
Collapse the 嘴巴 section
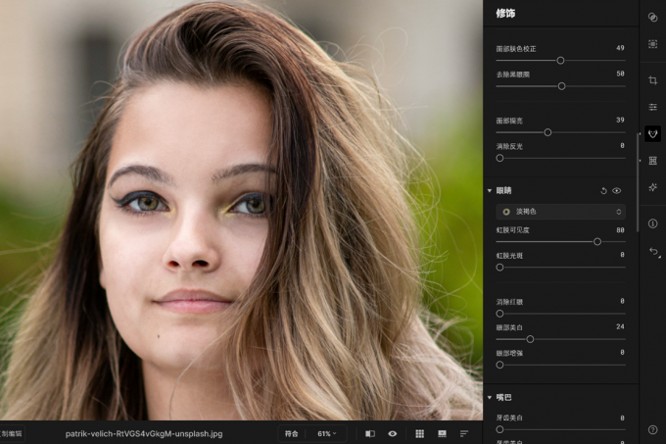click(490, 398)
